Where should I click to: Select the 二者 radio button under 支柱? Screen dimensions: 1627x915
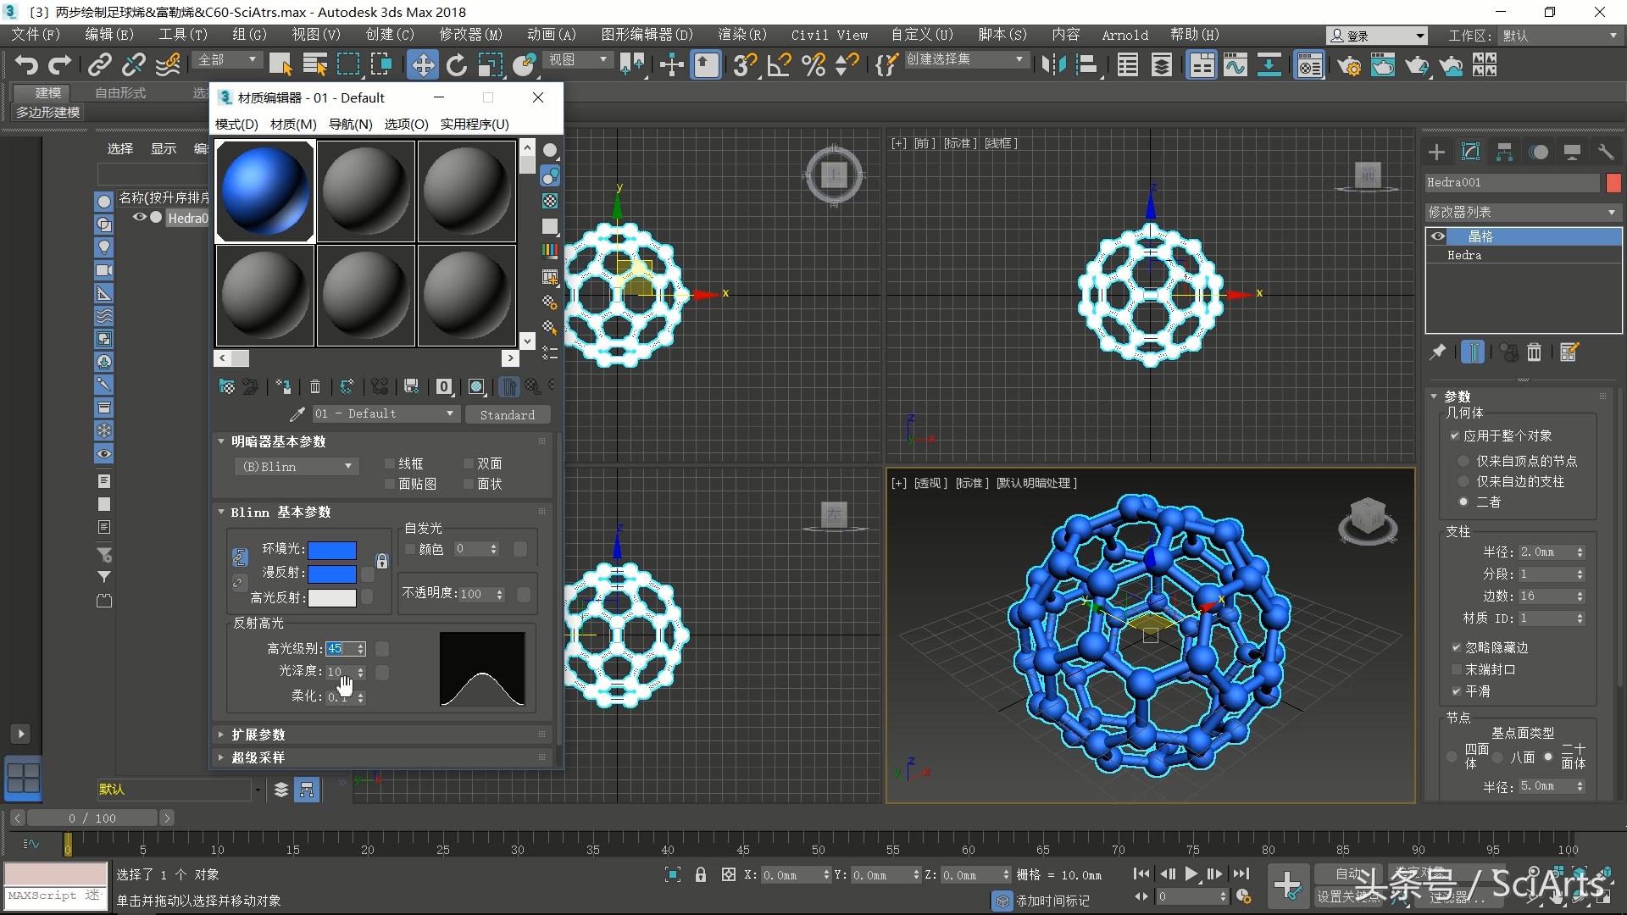click(x=1463, y=502)
